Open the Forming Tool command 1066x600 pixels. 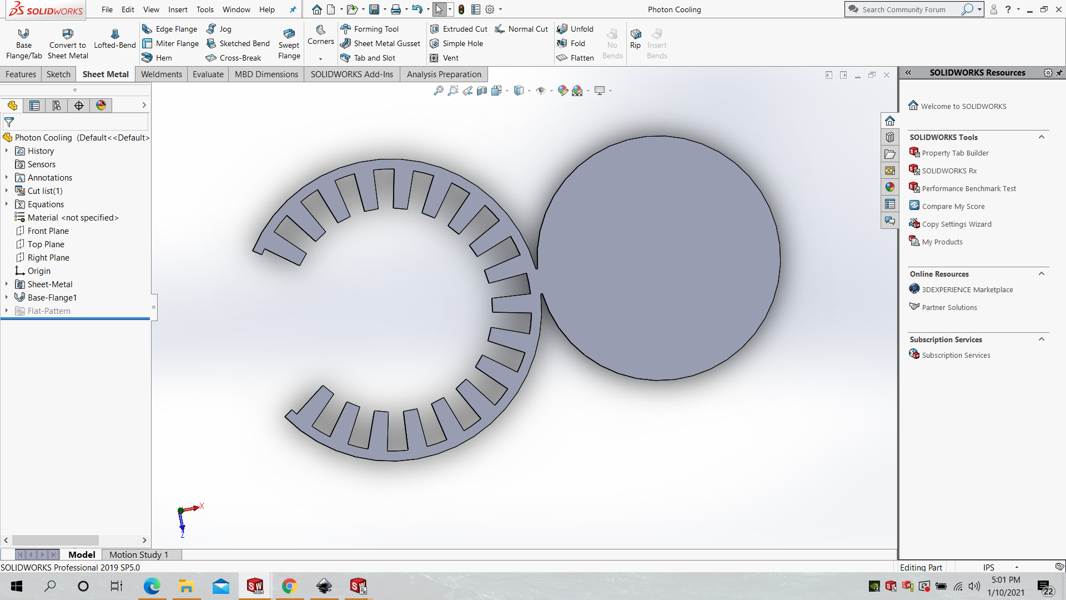(370, 29)
